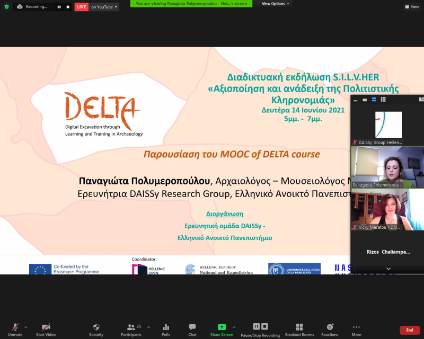Click the underlined Διοργάνωση link

[225, 214]
